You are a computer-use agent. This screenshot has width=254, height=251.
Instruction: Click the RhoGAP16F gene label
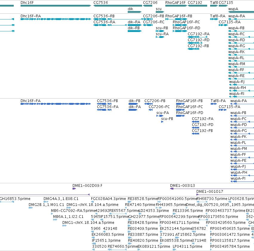click(176, 3)
